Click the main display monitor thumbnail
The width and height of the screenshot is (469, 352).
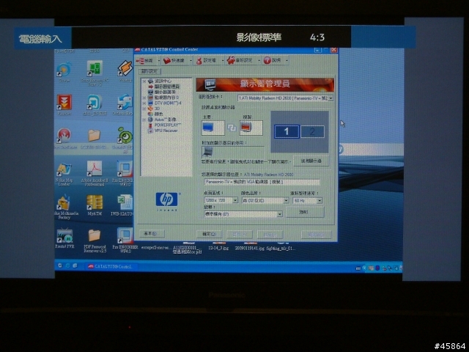(x=213, y=128)
